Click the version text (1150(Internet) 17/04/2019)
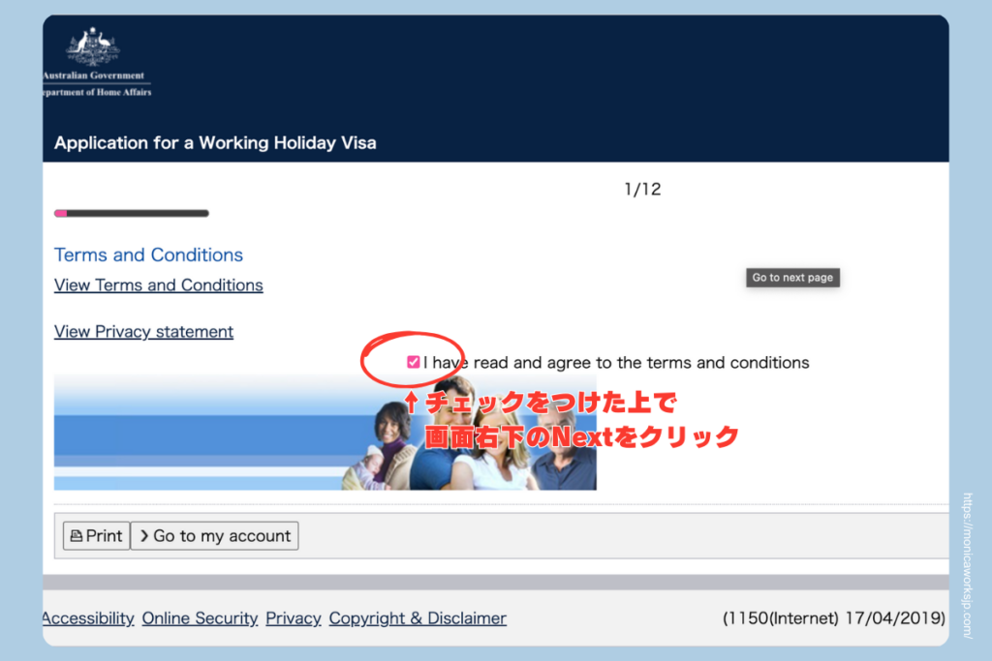Image resolution: width=992 pixels, height=661 pixels. tap(834, 618)
